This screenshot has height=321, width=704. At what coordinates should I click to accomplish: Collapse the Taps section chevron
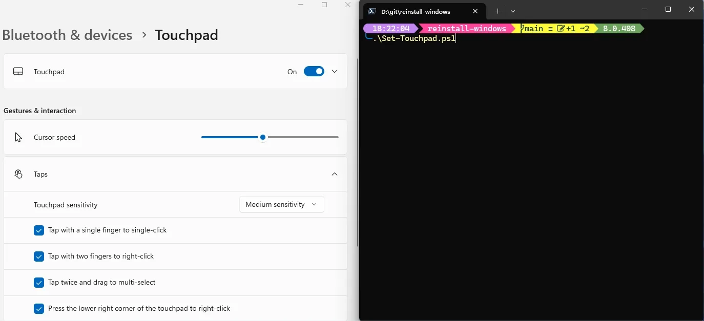(x=335, y=174)
